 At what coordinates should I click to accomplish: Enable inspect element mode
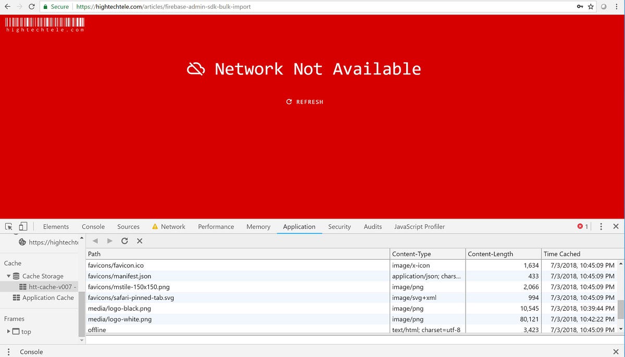8,226
